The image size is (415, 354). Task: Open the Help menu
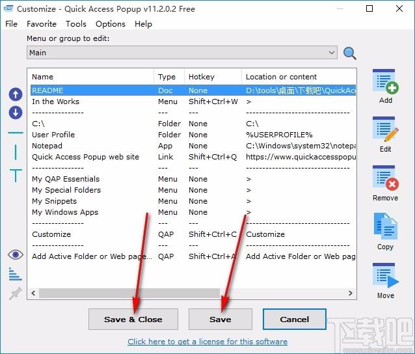[x=143, y=24]
